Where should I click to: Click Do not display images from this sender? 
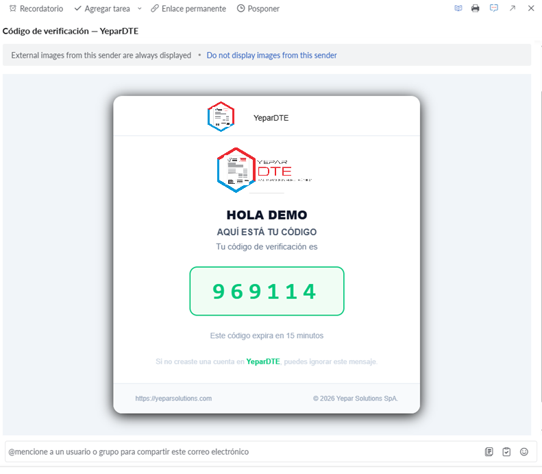coord(272,56)
